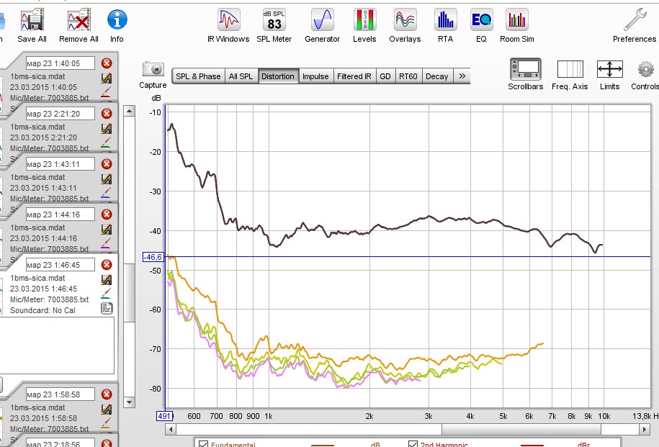Open the RTA analyzer
This screenshot has width=659, height=447.
(446, 19)
